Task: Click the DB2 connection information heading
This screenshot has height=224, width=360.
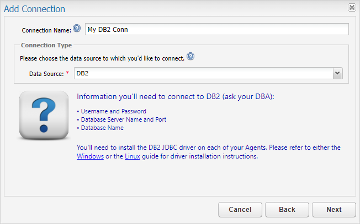Action: point(175,97)
